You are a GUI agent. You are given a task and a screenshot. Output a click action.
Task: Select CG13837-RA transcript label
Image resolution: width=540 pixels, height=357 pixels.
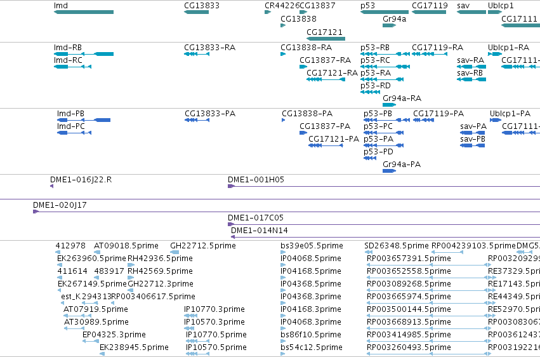coord(325,60)
